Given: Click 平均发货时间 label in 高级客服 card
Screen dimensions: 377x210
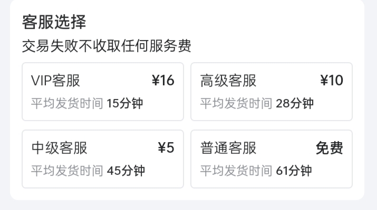Looking at the screenshot, I should [x=236, y=104].
